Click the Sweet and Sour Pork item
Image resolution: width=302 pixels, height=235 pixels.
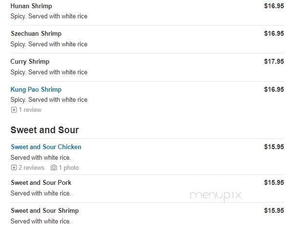41,182
